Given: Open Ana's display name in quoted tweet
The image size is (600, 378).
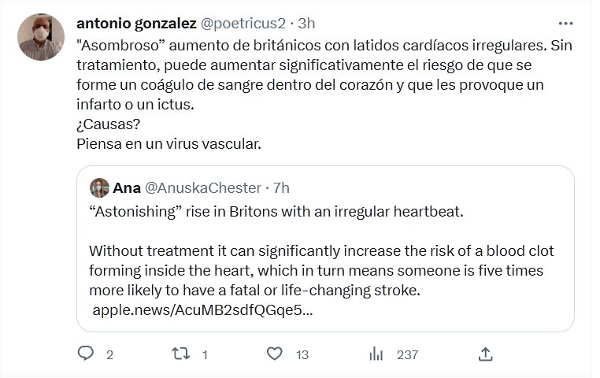Looking at the screenshot, I should 127,187.
